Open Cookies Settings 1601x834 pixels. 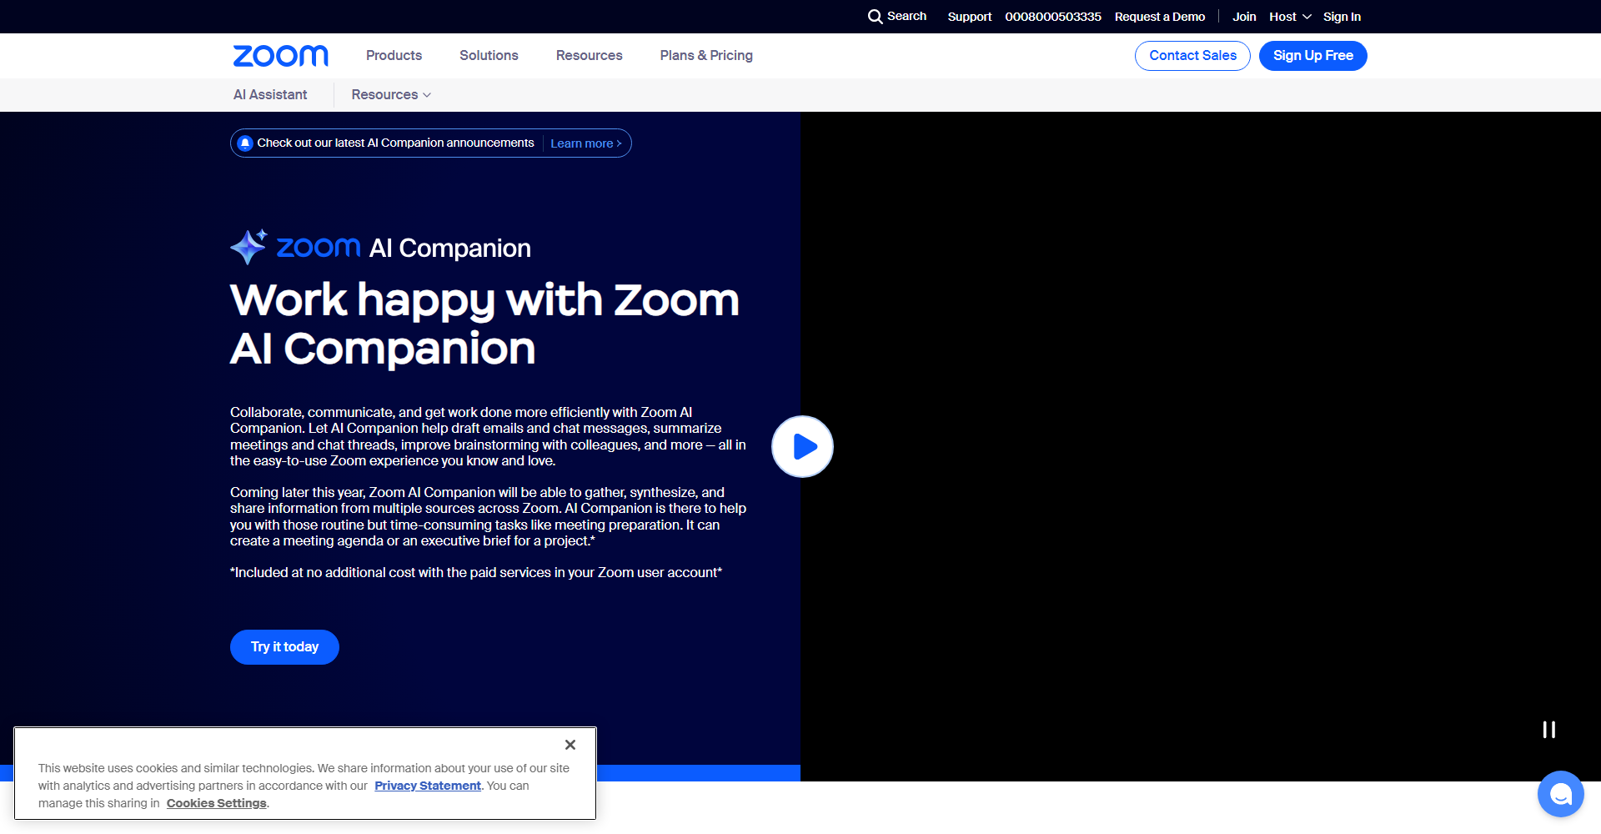(x=216, y=802)
